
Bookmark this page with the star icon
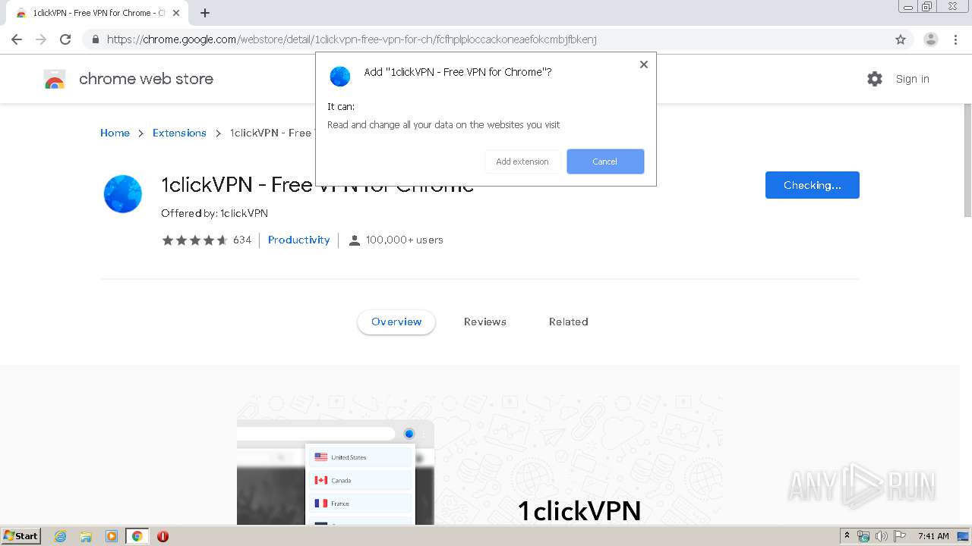901,39
